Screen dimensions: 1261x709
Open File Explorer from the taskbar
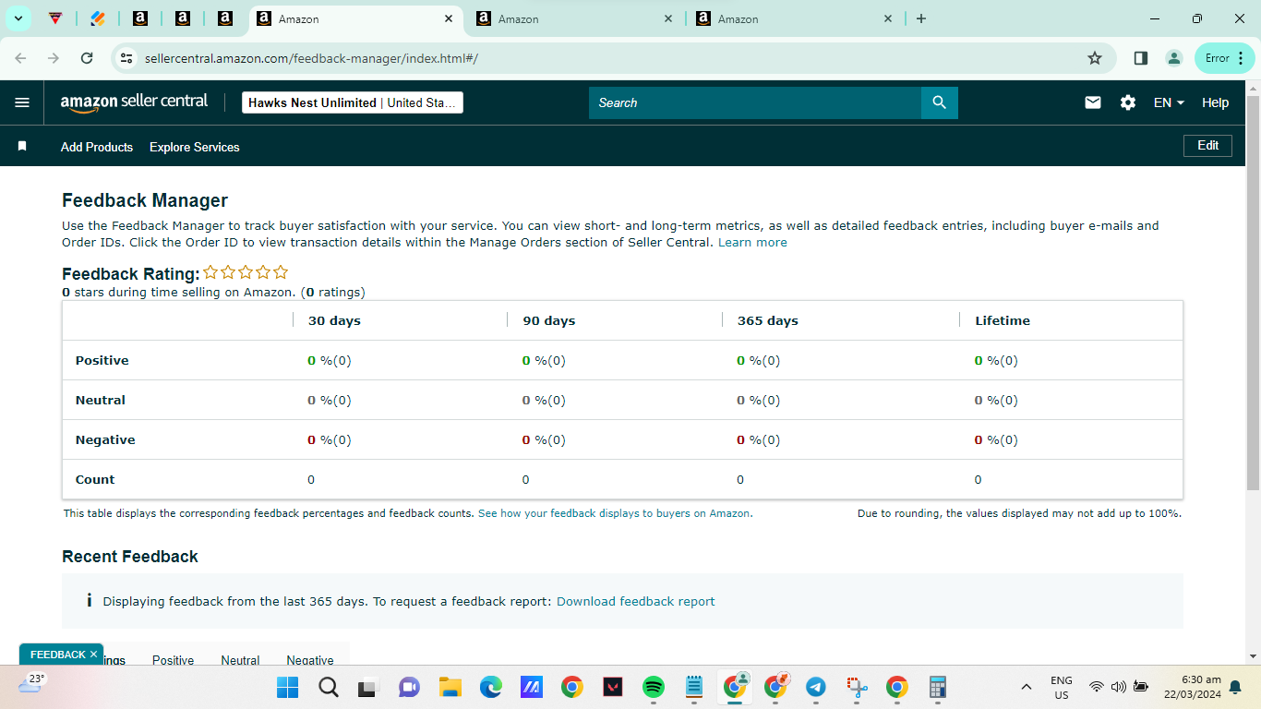[x=450, y=687]
